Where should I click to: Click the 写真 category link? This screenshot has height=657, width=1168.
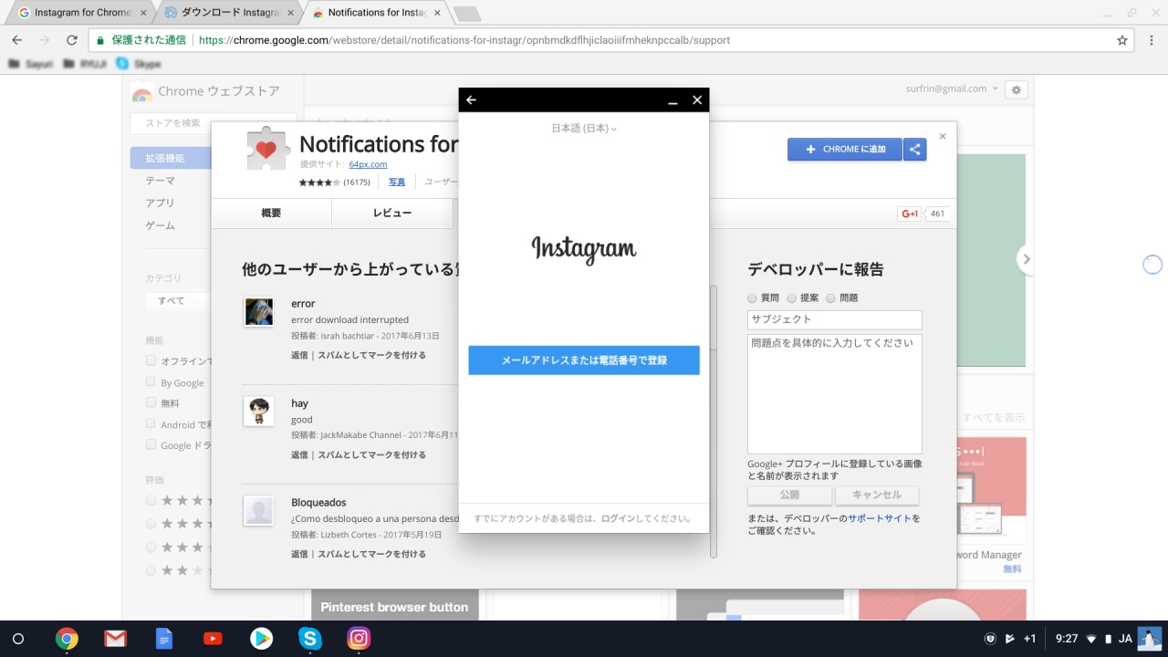pos(397,182)
